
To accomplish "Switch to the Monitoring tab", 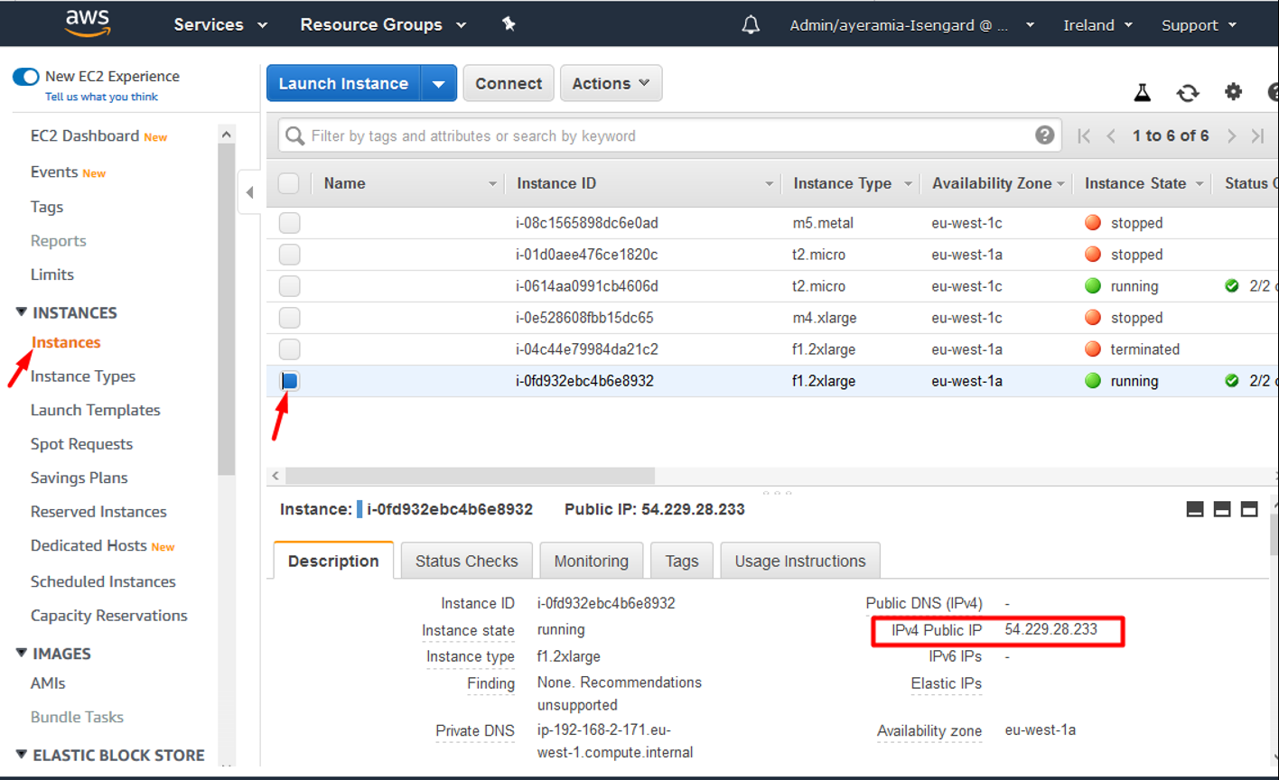I will pos(592,561).
